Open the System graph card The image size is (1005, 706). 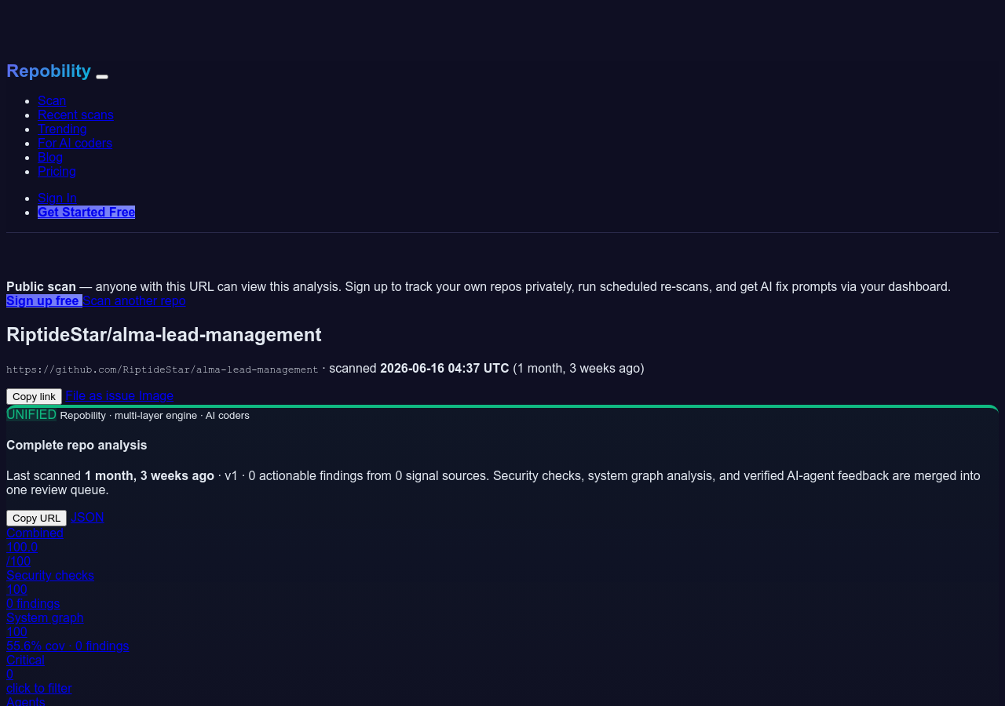(x=68, y=631)
